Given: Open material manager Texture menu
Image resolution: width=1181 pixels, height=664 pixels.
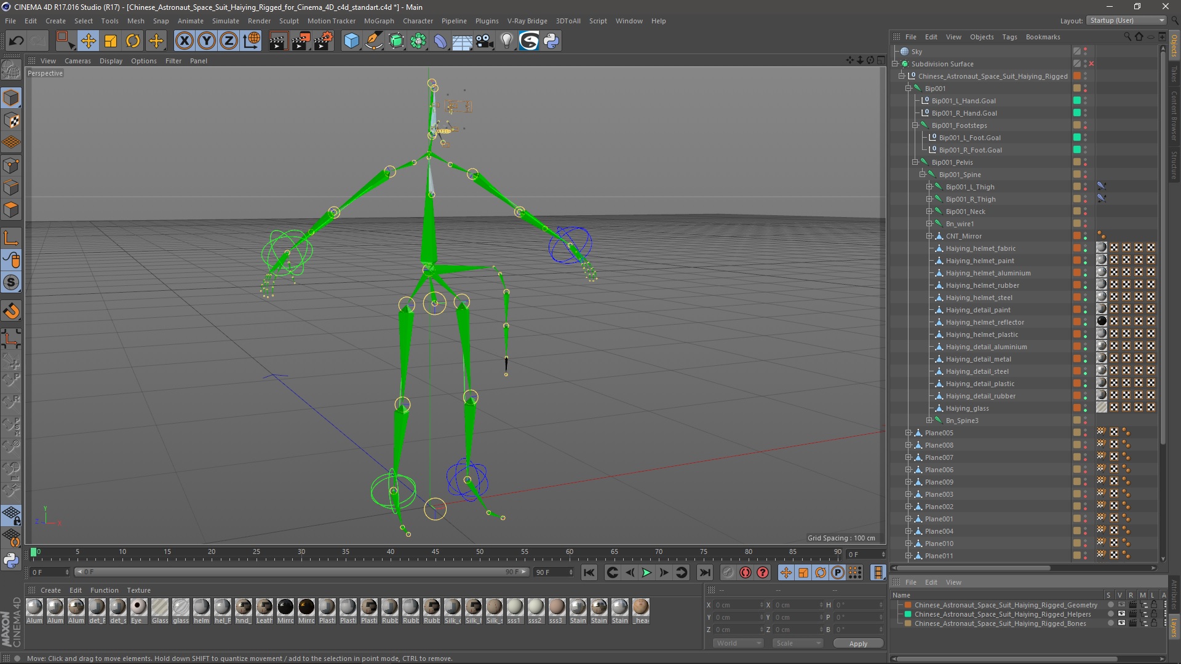Looking at the screenshot, I should coord(138,590).
